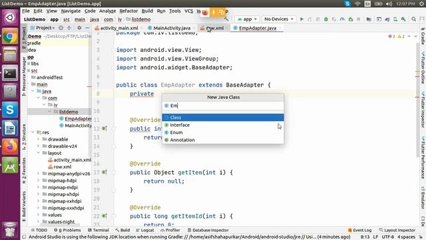Switch to MainActivity.java tab

[x=172, y=28]
